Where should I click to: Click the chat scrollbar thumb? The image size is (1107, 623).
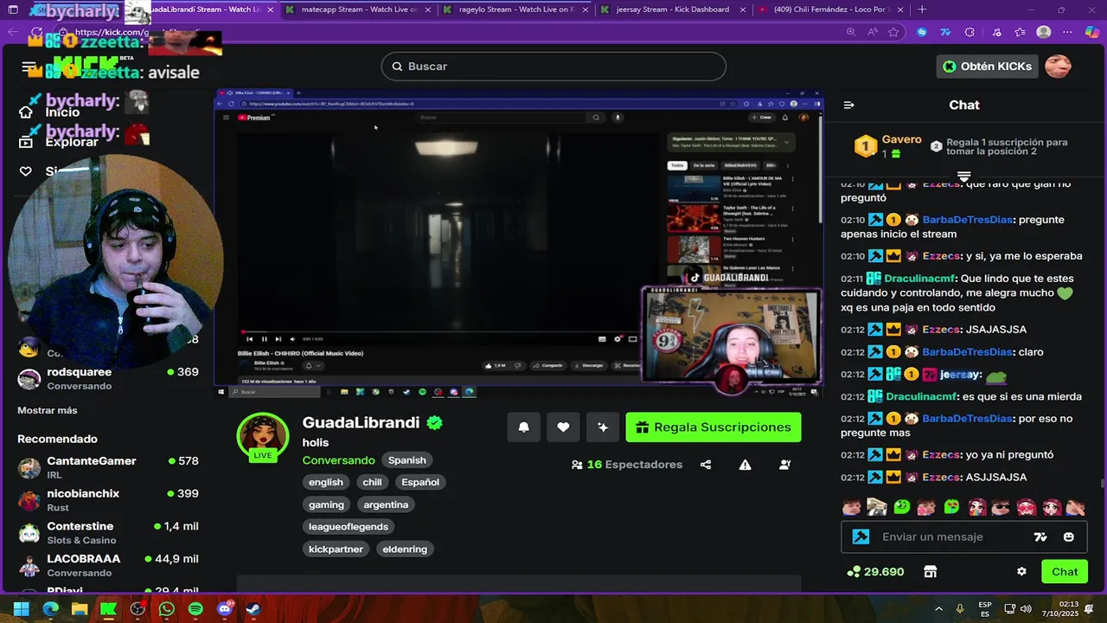coord(1102,484)
